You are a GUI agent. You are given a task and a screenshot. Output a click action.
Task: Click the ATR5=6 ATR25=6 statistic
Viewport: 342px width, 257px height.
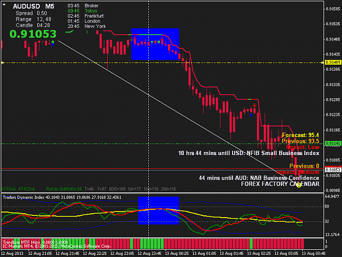coord(18,189)
